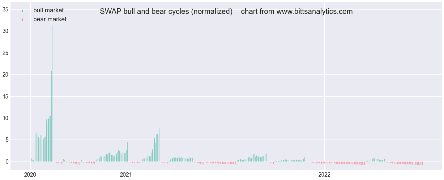The image size is (444, 180).
Task: Click the 15 y-axis tick label
Action: coord(5,96)
